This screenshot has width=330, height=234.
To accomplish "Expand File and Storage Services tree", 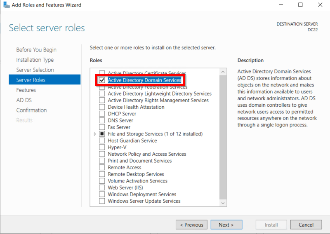I will (x=95, y=134).
